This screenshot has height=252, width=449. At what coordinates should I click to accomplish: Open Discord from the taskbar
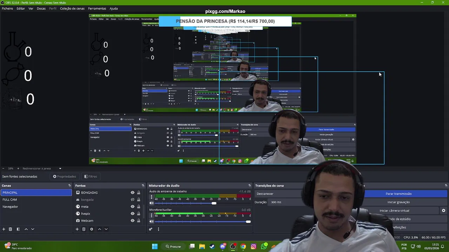pos(222,246)
